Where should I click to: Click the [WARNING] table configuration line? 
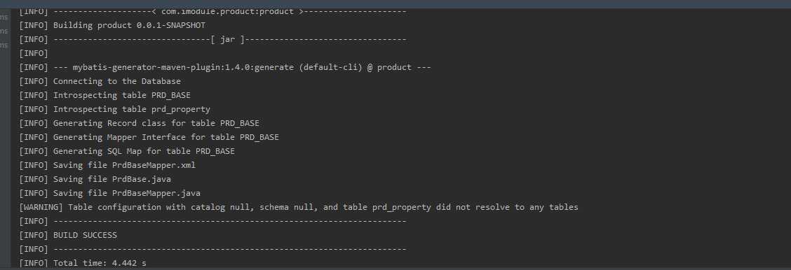(299, 207)
